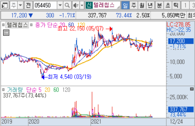Switch to the 초 second chart tab
The width and height of the screenshot is (195, 126).
pos(168,5)
